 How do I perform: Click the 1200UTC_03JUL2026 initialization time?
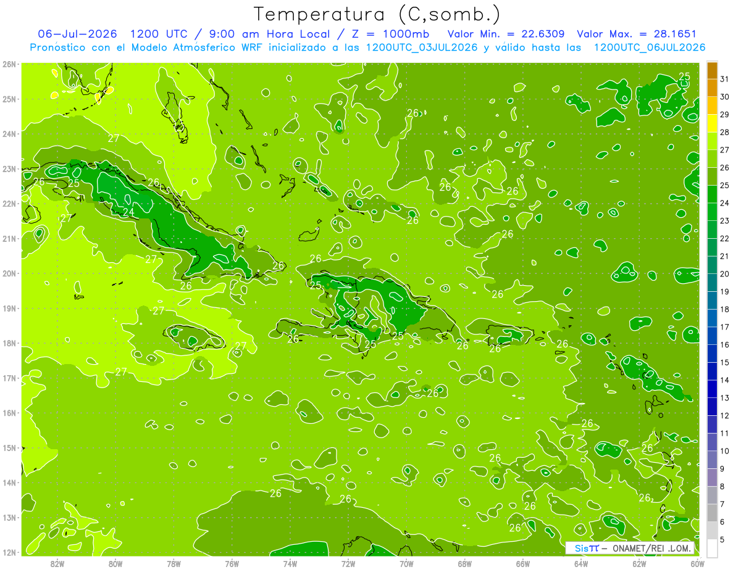422,48
